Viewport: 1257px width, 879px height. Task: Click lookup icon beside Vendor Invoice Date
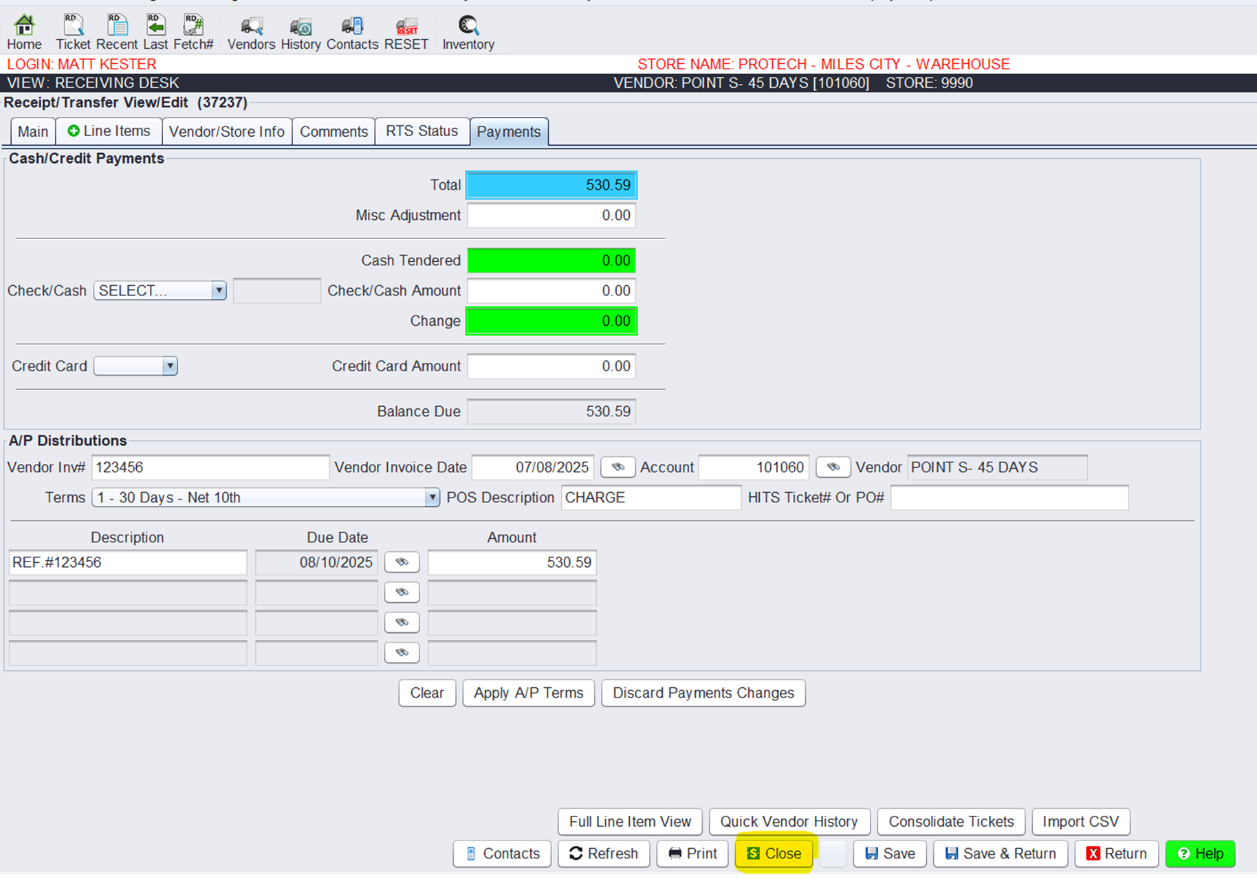(x=617, y=467)
